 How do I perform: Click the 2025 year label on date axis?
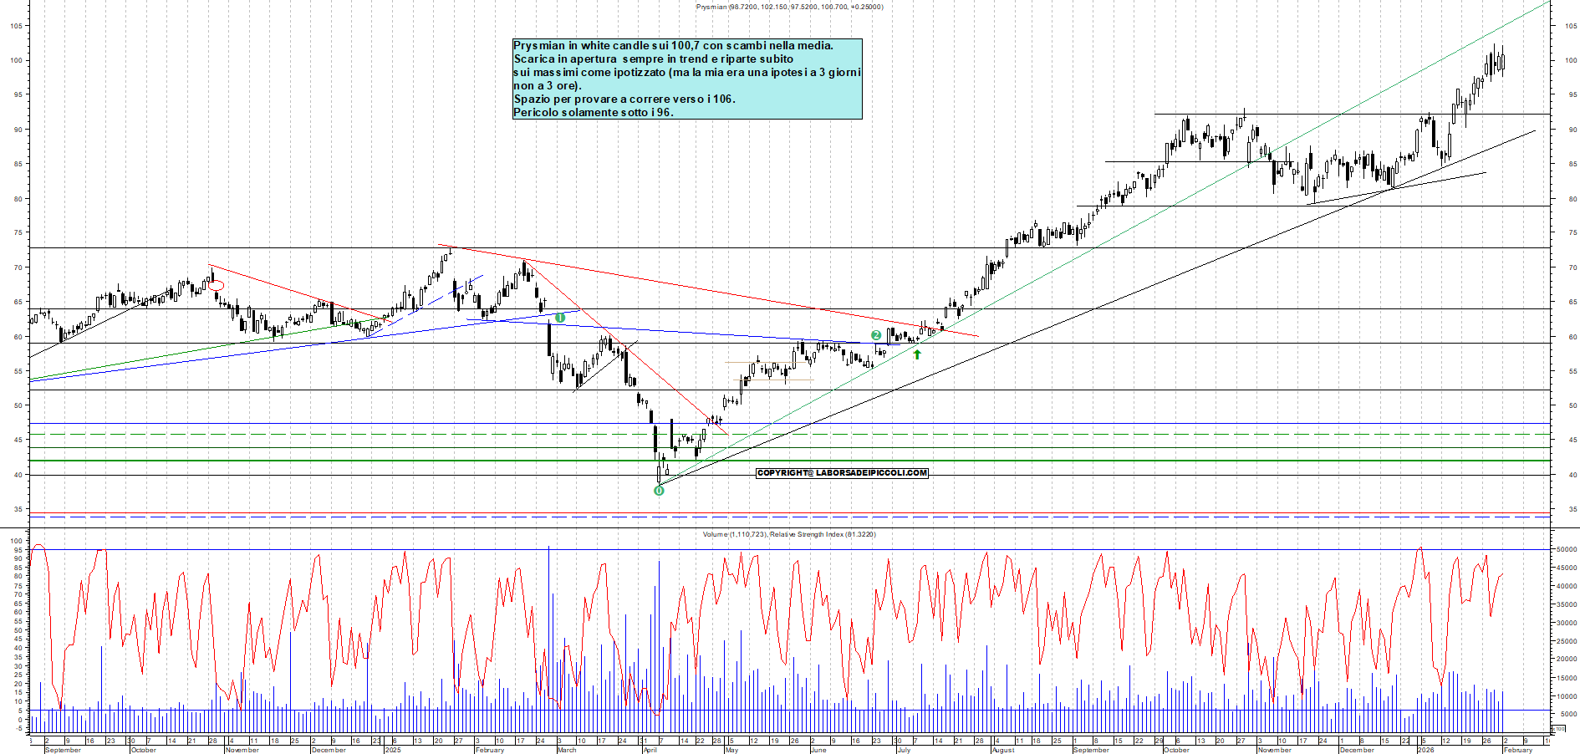pyautogui.click(x=392, y=750)
